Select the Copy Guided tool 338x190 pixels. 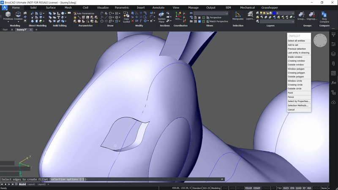click(x=126, y=17)
